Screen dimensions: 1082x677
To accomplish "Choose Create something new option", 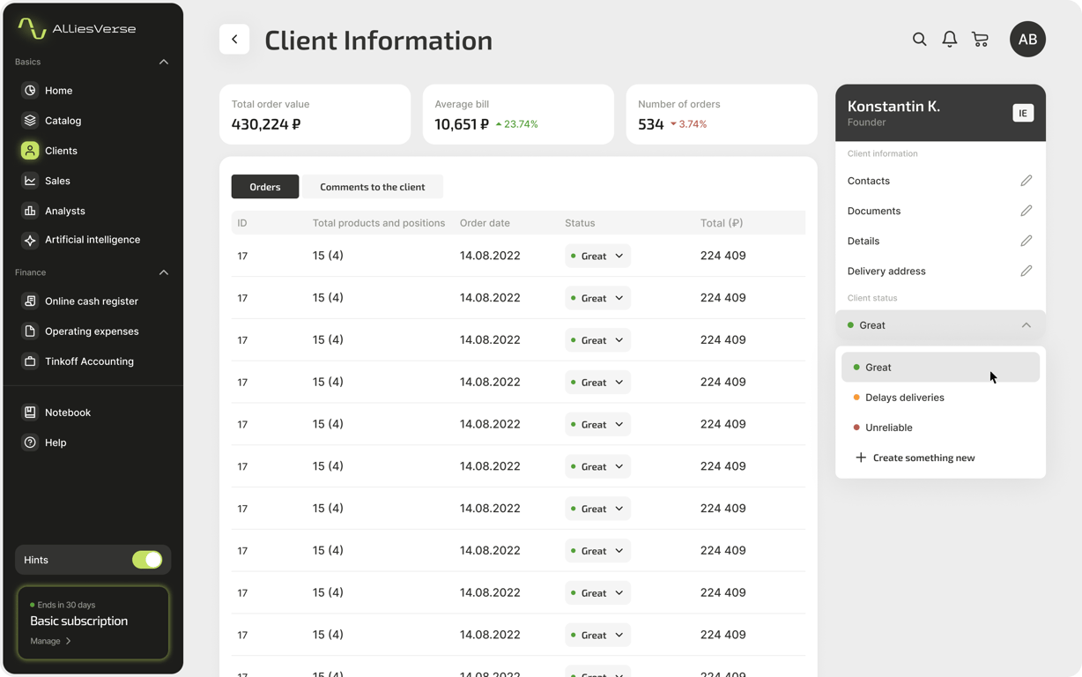I will point(940,458).
